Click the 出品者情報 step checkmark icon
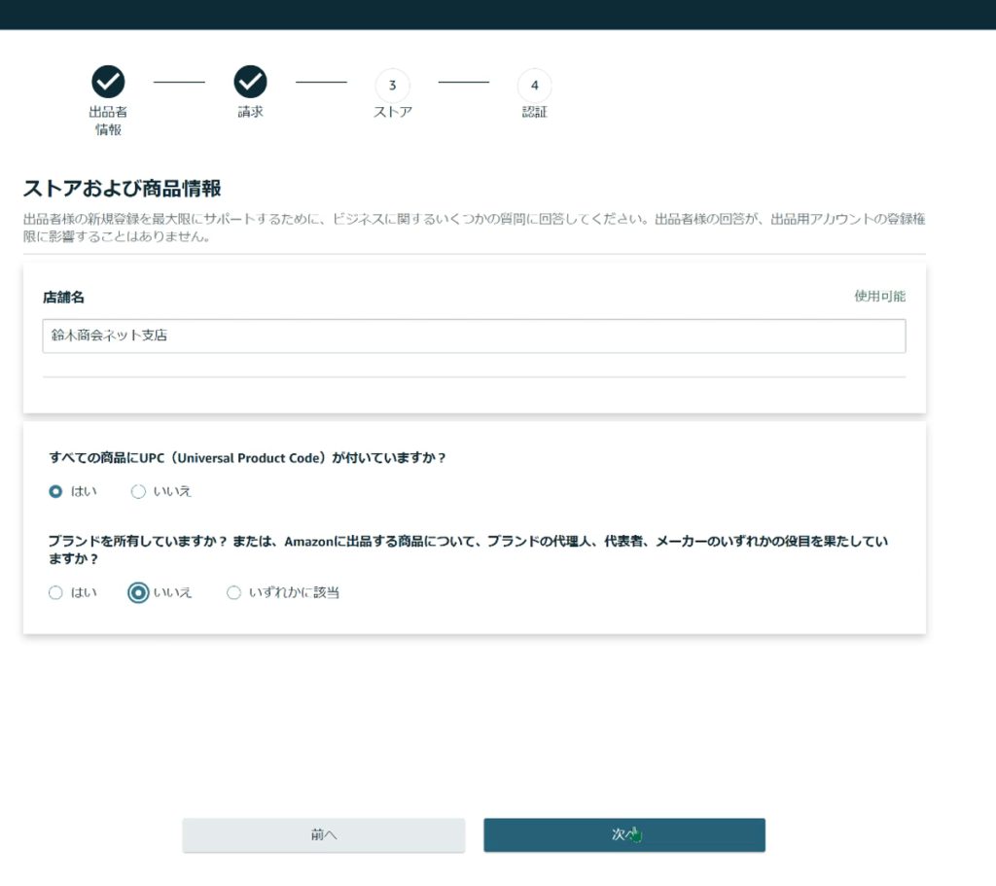Image resolution: width=996 pixels, height=886 pixels. (x=108, y=82)
